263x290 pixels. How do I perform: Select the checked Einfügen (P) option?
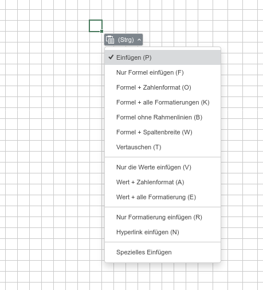pyautogui.click(x=163, y=57)
